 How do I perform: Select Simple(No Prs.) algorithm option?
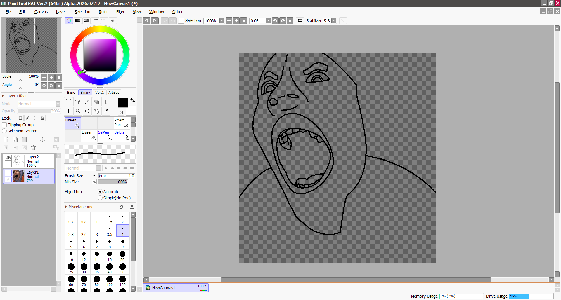[100, 198]
